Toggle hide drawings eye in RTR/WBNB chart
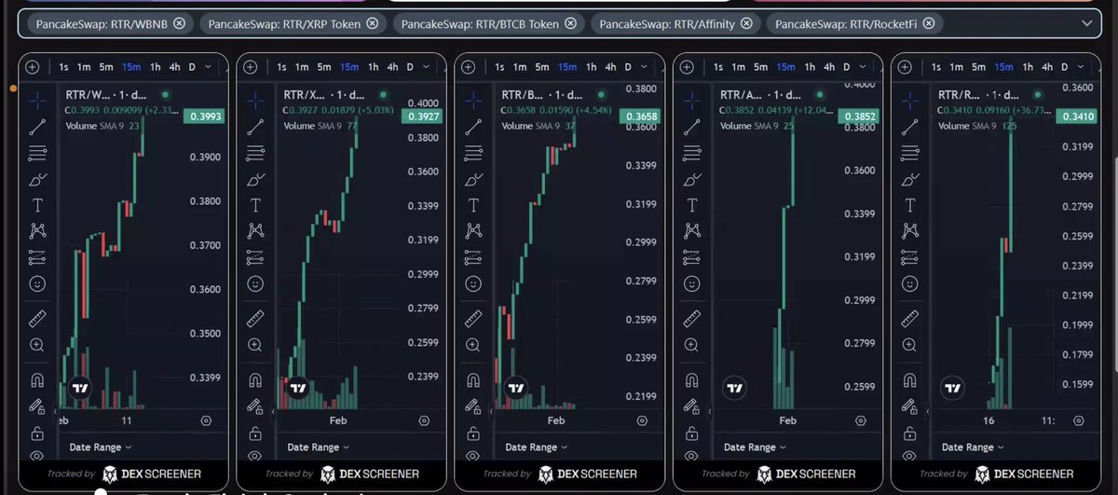This screenshot has height=495, width=1118. click(37, 456)
